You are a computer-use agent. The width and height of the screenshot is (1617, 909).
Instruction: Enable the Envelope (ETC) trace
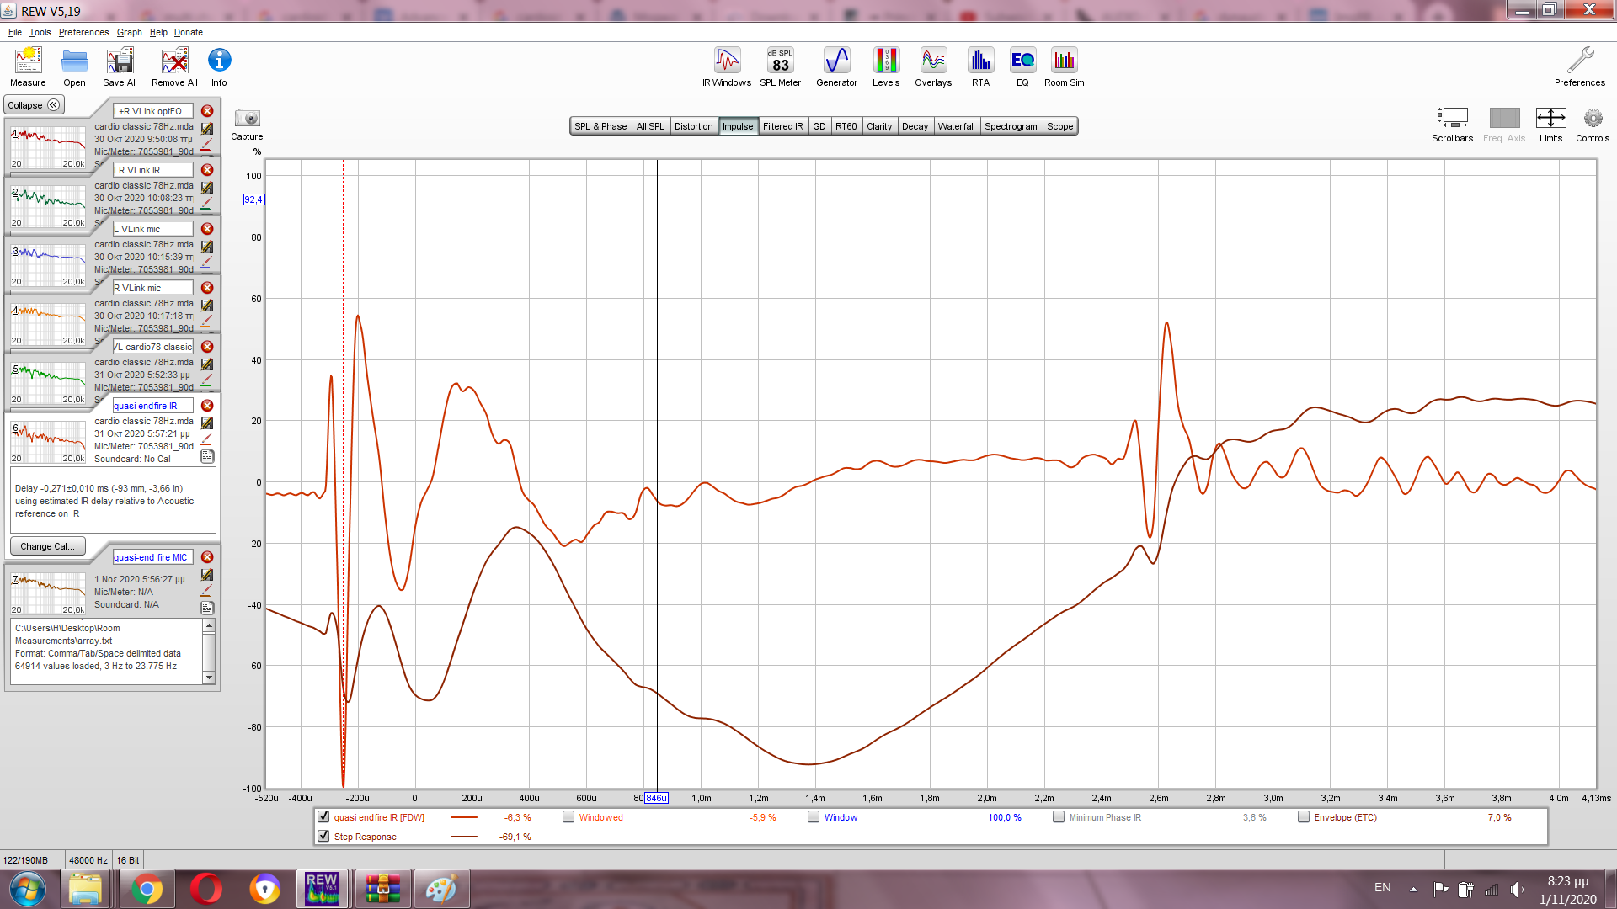(x=1304, y=816)
